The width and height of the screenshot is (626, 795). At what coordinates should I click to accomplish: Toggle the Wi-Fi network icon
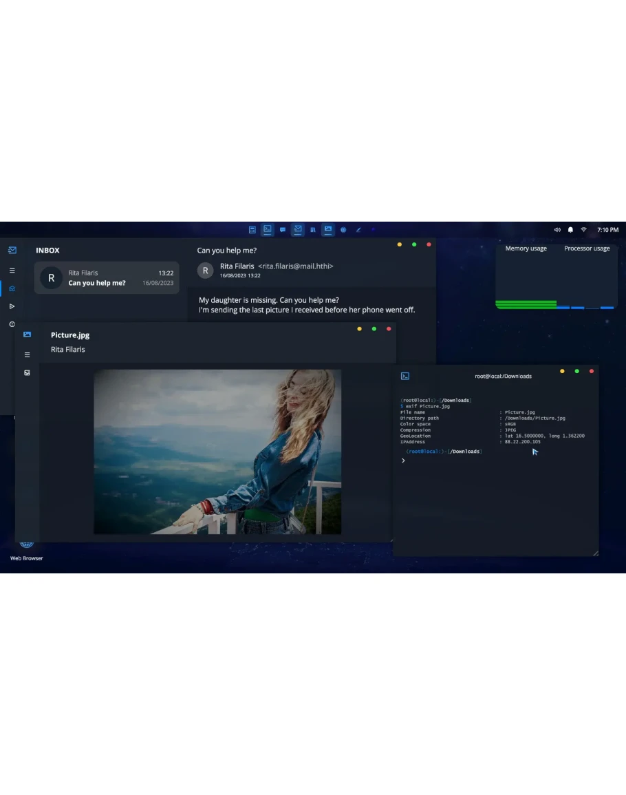pyautogui.click(x=583, y=230)
